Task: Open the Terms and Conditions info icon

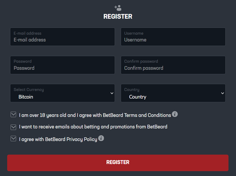Action: (175, 114)
